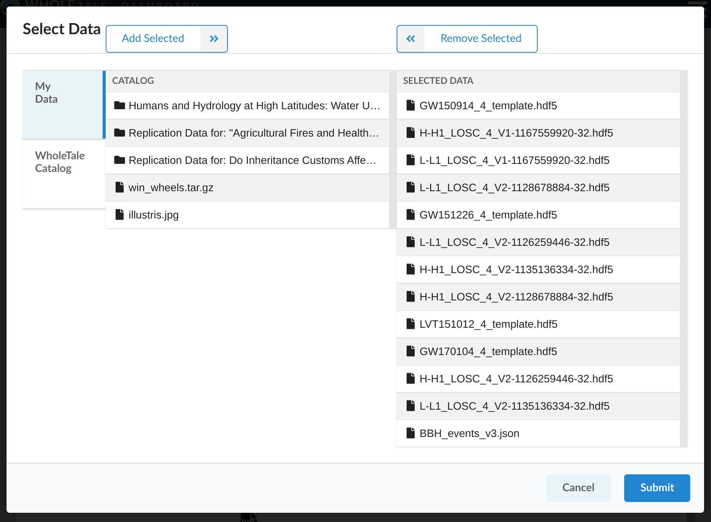The height and width of the screenshot is (522, 711).
Task: Select GW151226_4_template.hdf5 in Selected Data
Action: coord(488,215)
